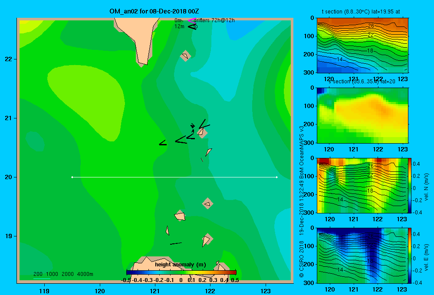The image size is (434, 295).
Task: Select the 'drifters 72h@12h' legend text
Action: pyautogui.click(x=214, y=20)
